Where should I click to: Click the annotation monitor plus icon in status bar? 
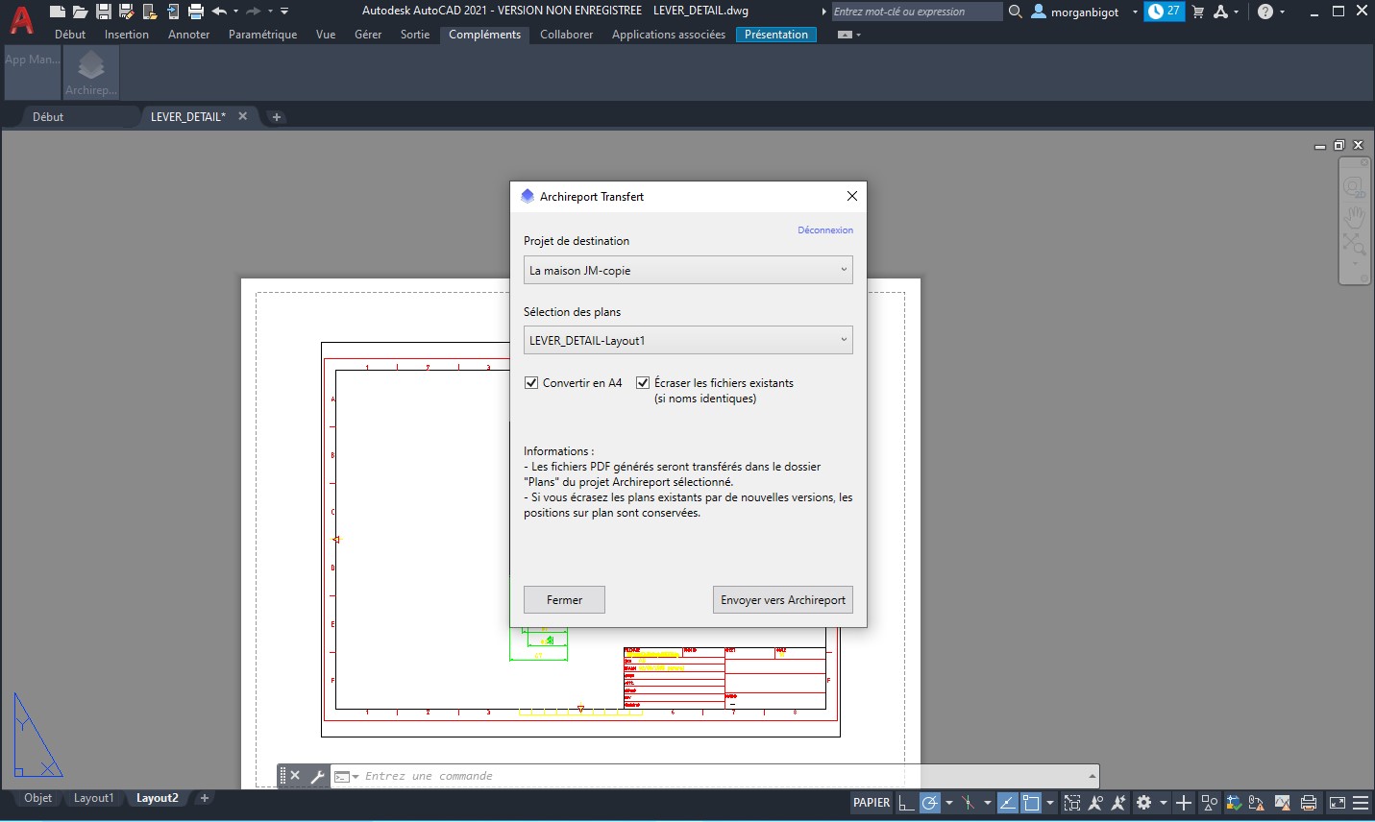pos(1184,803)
